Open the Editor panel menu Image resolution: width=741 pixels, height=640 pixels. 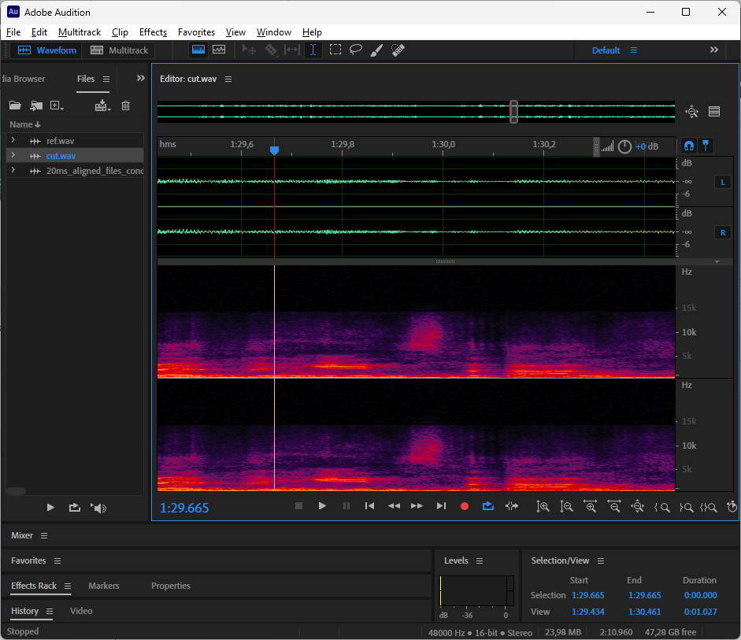228,80
